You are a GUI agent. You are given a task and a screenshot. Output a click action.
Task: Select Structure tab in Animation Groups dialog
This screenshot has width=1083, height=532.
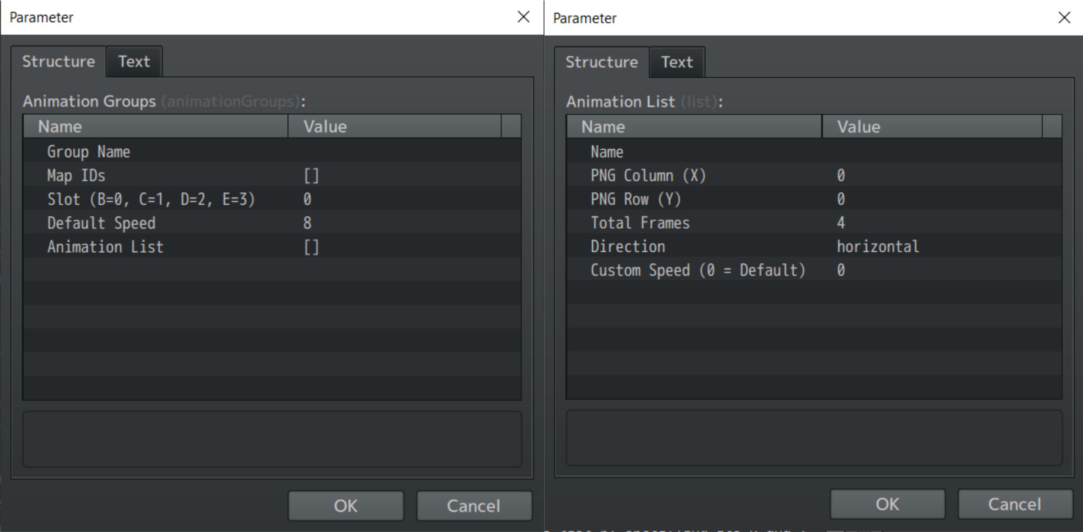click(x=59, y=62)
